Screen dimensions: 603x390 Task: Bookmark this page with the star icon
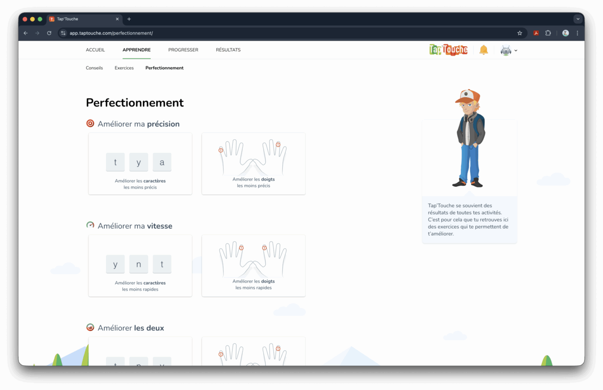[x=520, y=33]
